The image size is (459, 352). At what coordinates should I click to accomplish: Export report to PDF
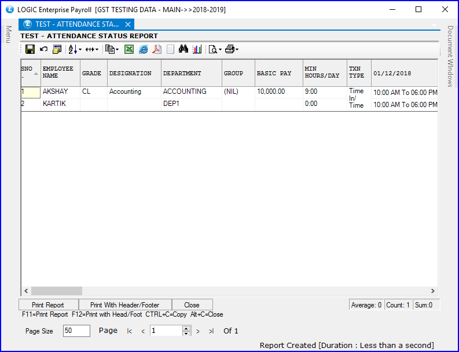point(157,49)
